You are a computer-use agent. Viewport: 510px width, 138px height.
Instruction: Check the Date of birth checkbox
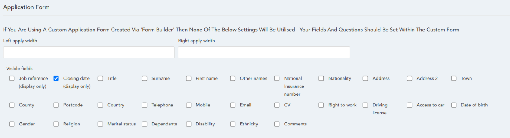tap(454, 105)
